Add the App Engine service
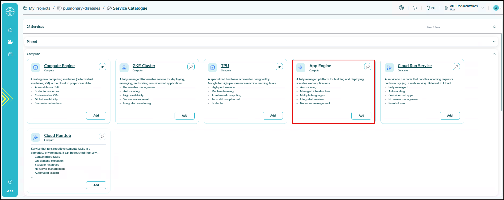The height and width of the screenshot is (200, 504). (x=361, y=116)
